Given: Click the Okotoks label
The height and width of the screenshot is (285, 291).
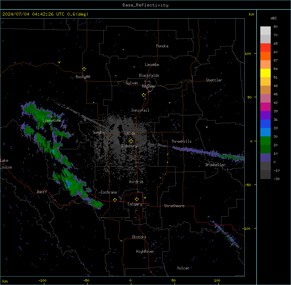Looking at the screenshot, I should coord(139,237).
